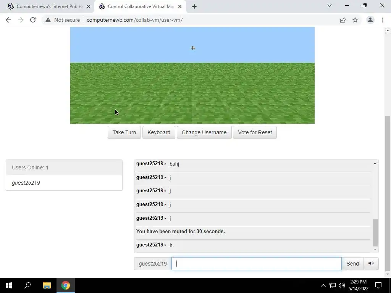Click the guest25219 username label beside input
The width and height of the screenshot is (391, 293).
(153, 264)
